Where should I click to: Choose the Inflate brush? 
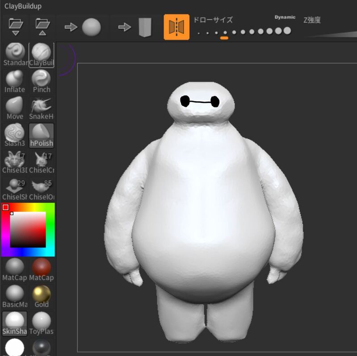(15, 81)
